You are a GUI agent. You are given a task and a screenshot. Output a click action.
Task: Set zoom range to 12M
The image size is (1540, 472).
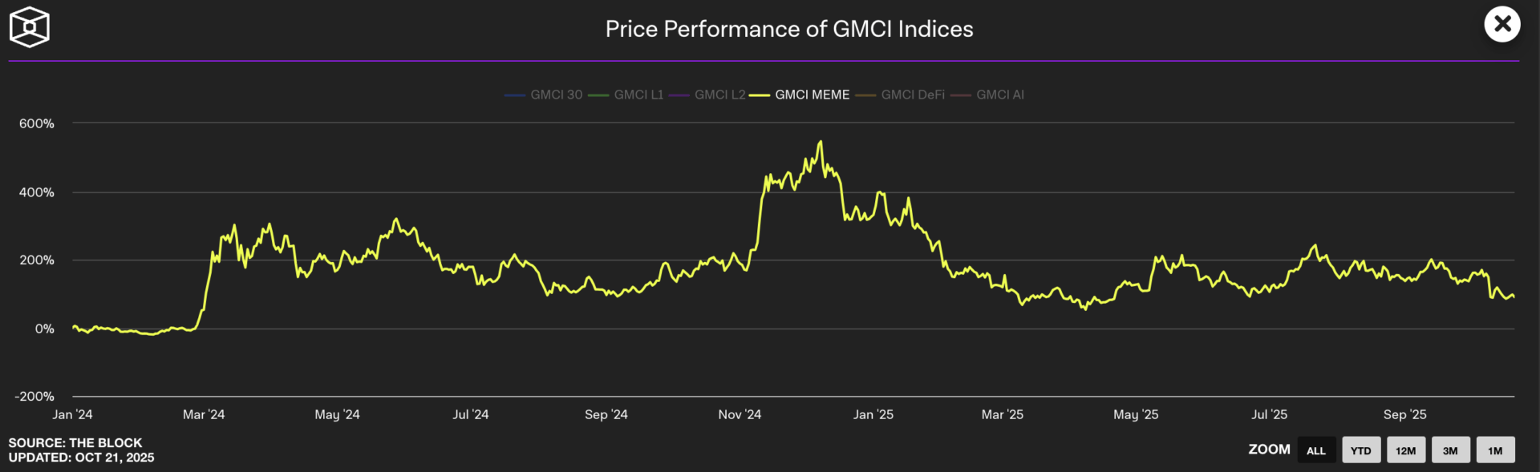[1405, 450]
